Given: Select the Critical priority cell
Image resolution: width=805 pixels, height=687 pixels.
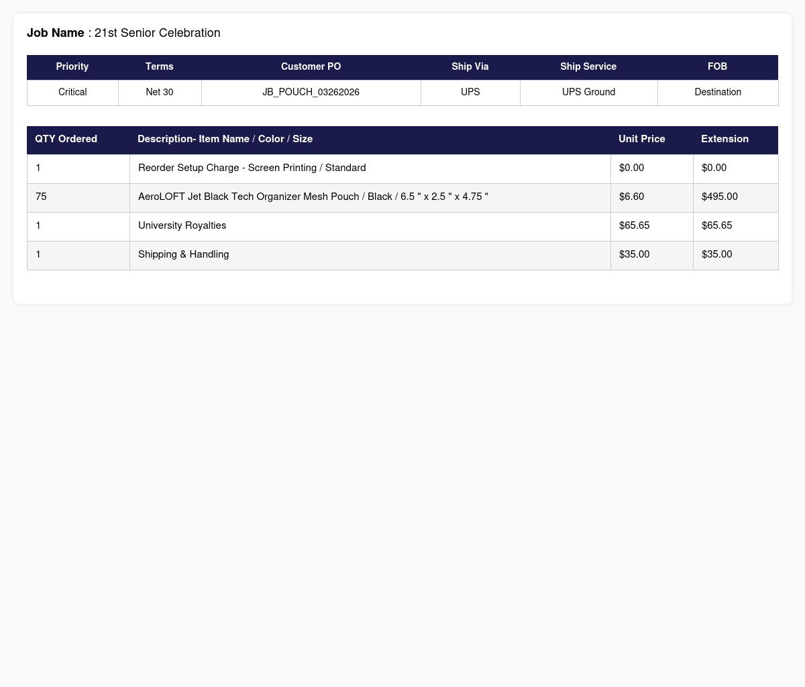Looking at the screenshot, I should point(72,93).
